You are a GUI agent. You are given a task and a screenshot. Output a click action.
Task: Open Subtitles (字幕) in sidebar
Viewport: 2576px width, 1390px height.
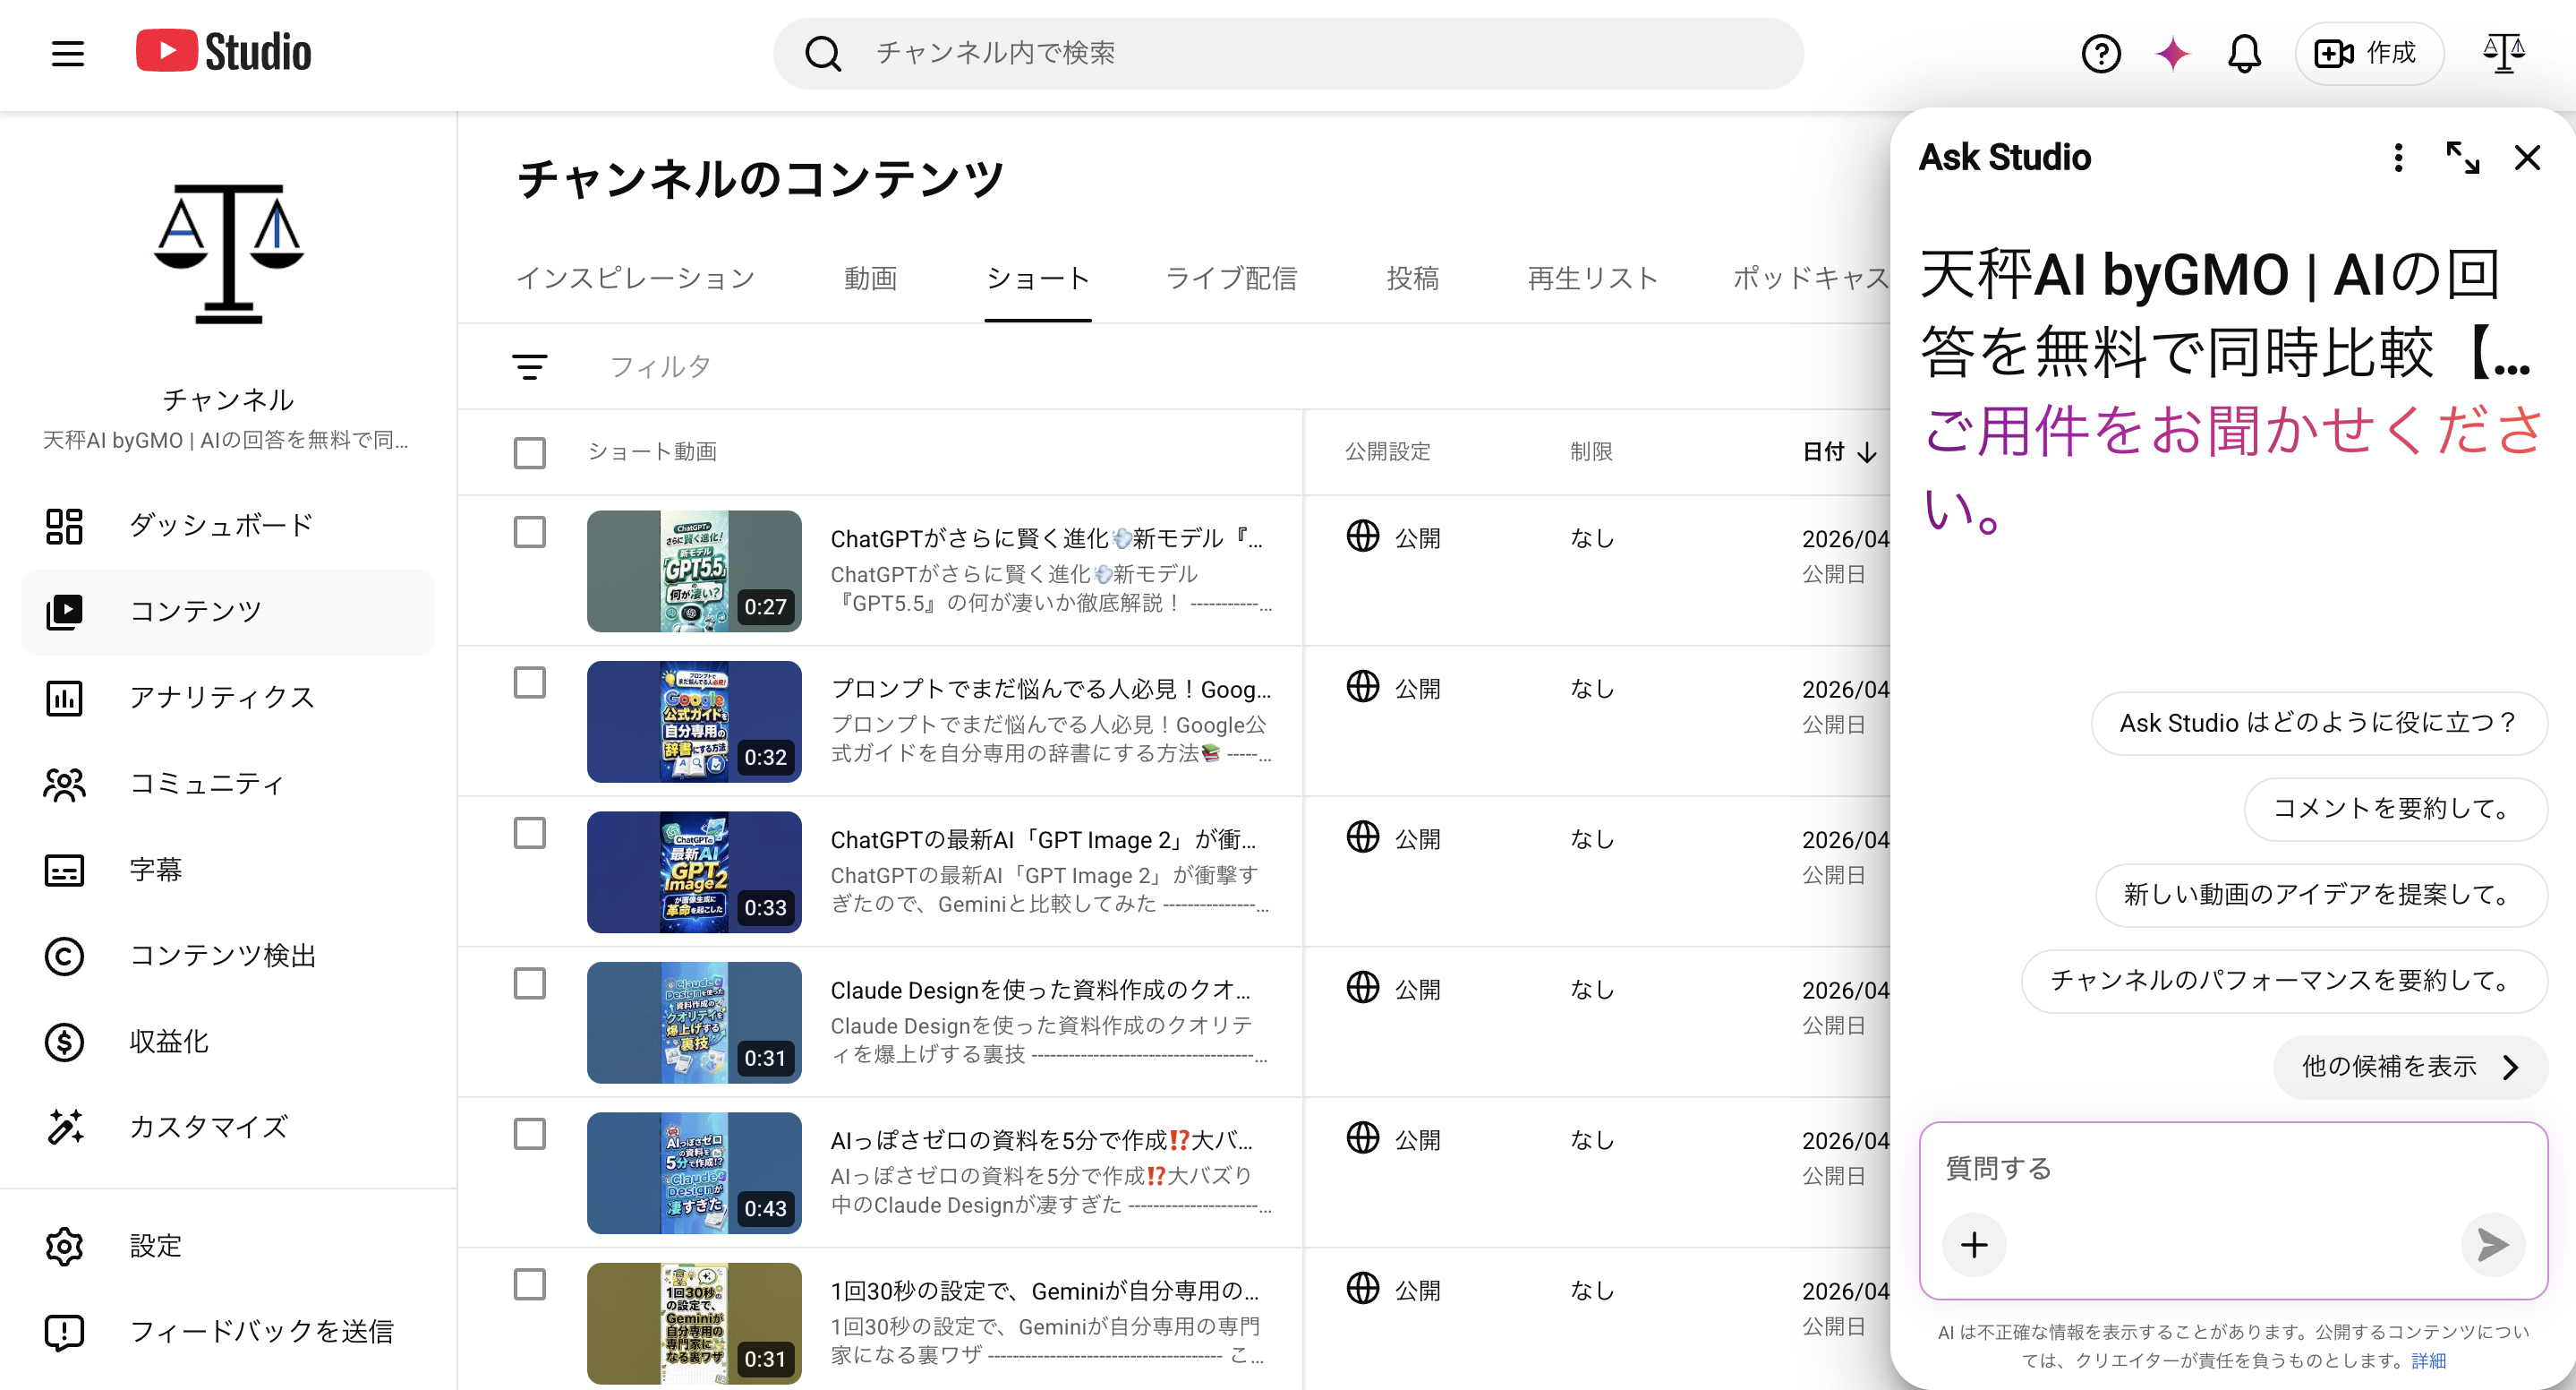tap(228, 870)
